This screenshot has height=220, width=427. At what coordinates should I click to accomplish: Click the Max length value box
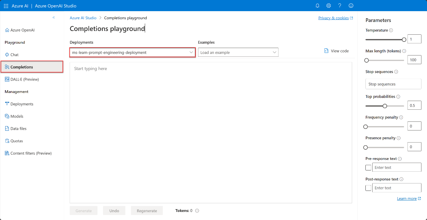pos(414,60)
